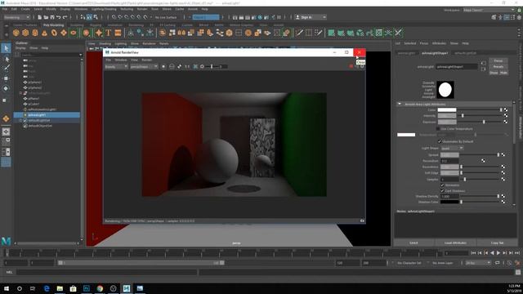Create a polygon cone from the shelf
523x294 pixels.
[x=44, y=33]
